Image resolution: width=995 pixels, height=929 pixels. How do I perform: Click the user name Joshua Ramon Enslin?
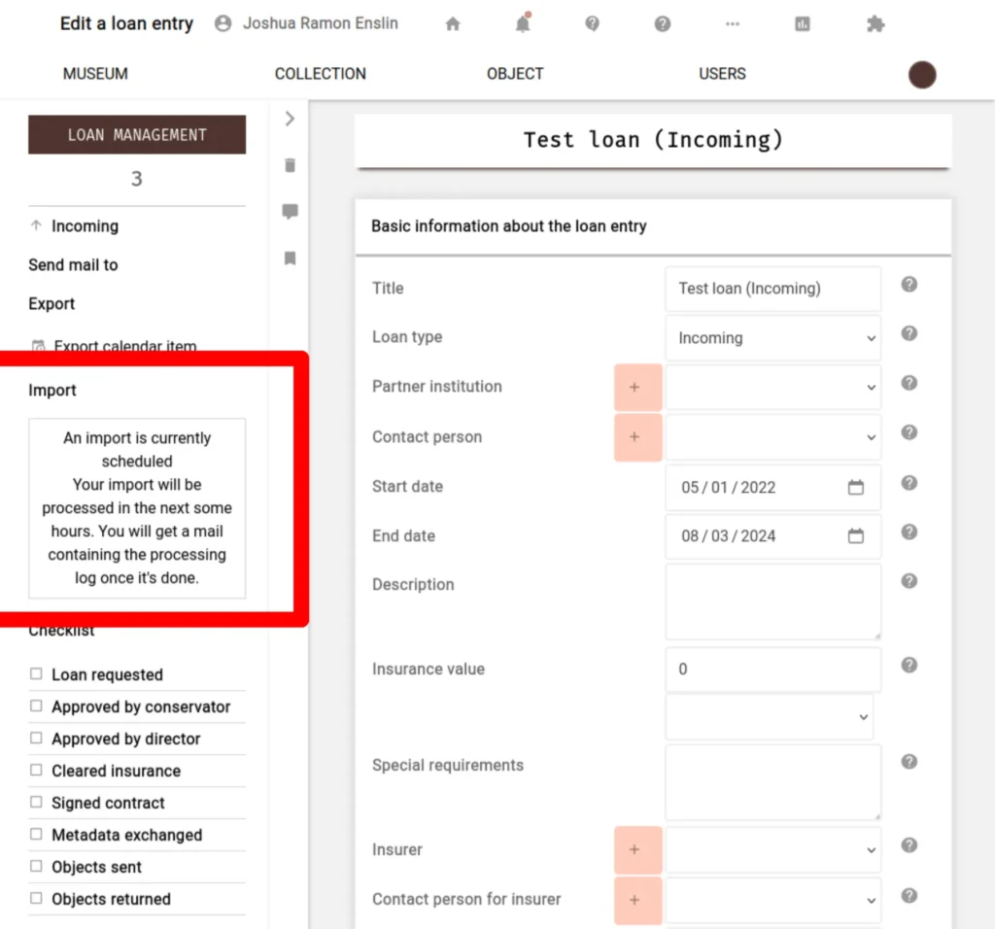[321, 23]
